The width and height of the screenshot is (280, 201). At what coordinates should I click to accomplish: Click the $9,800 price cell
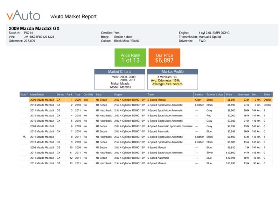click(231, 142)
